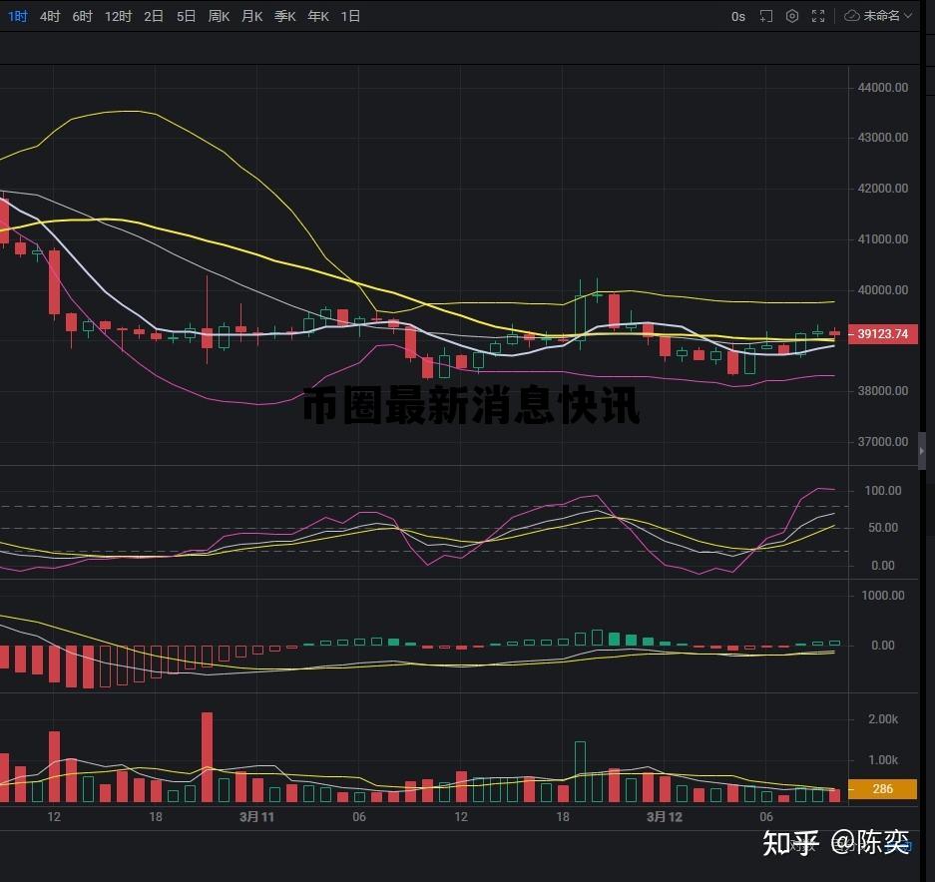The width and height of the screenshot is (935, 882).
Task: Click the 100.00 KDJ axis label
Action: pyautogui.click(x=883, y=491)
